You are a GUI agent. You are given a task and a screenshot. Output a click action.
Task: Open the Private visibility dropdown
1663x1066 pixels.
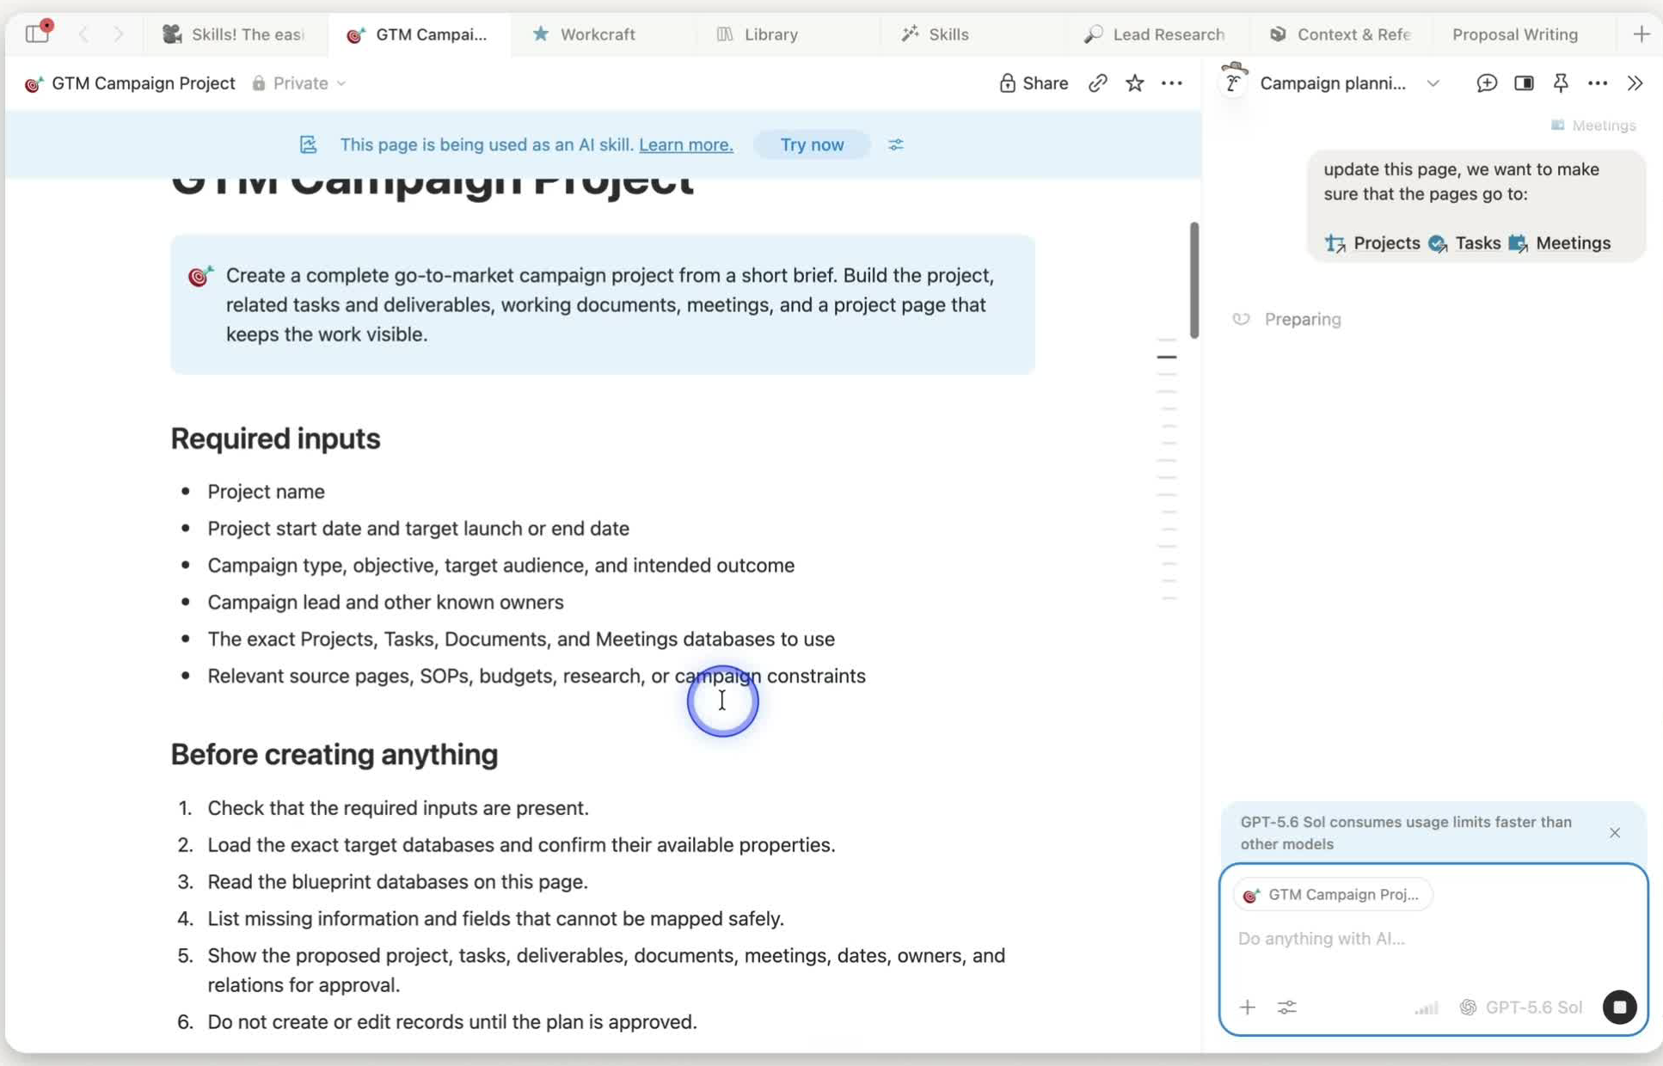click(x=299, y=83)
